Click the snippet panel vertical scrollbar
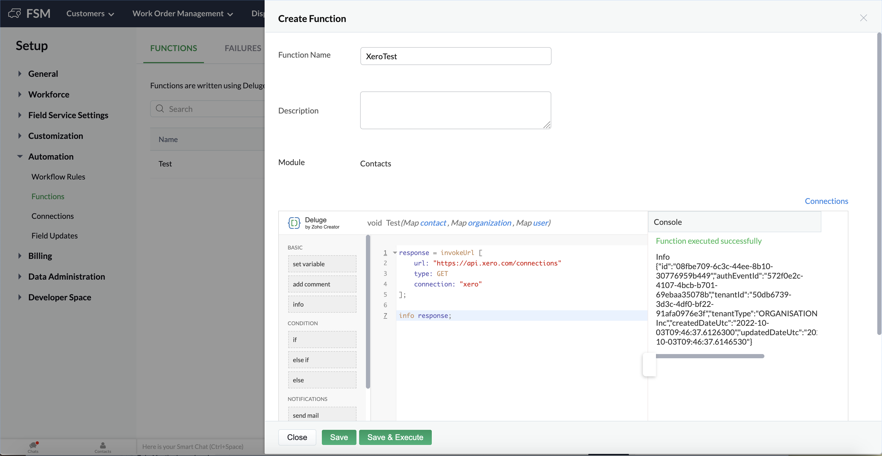Screen dimensions: 882x456 [368, 312]
